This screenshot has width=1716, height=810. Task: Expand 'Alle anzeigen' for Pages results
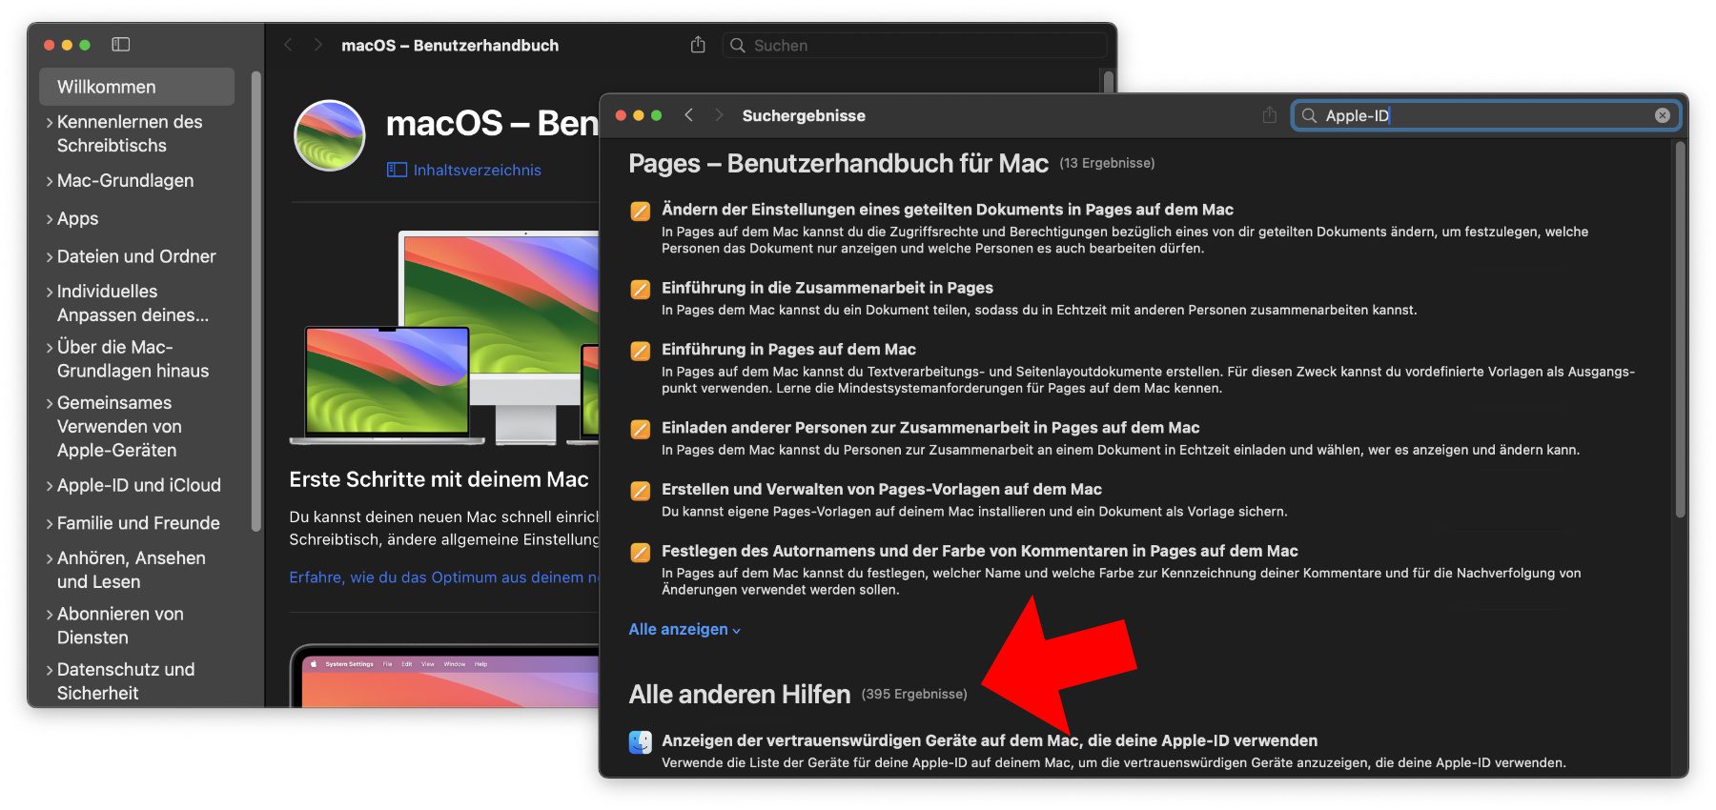(x=684, y=629)
